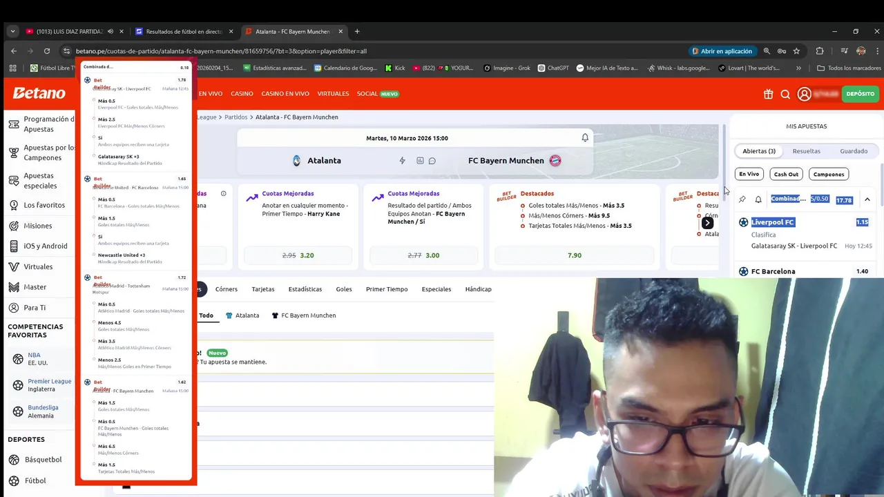
Task: Switch to the Especiales tab
Action: point(436,289)
